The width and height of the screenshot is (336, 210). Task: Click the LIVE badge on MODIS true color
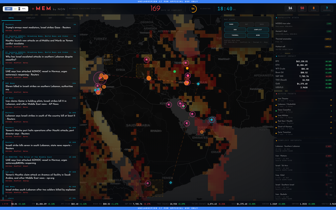coord(329,24)
